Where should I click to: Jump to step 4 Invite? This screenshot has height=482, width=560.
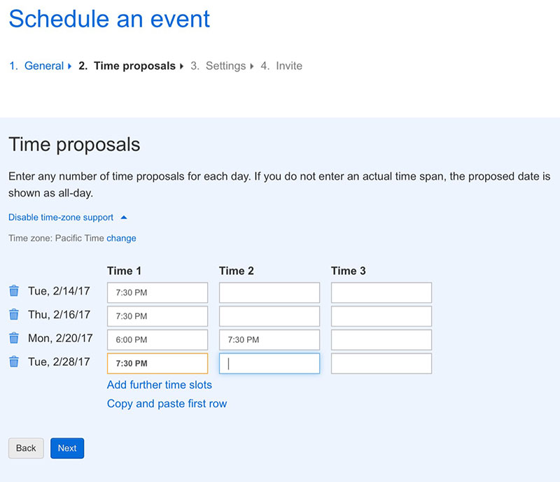pos(289,66)
